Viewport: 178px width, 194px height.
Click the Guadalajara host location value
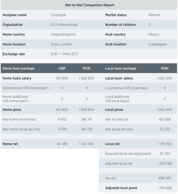[x=158, y=44]
